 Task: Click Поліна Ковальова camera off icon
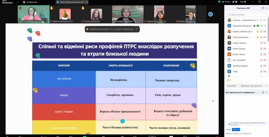[x=265, y=37]
